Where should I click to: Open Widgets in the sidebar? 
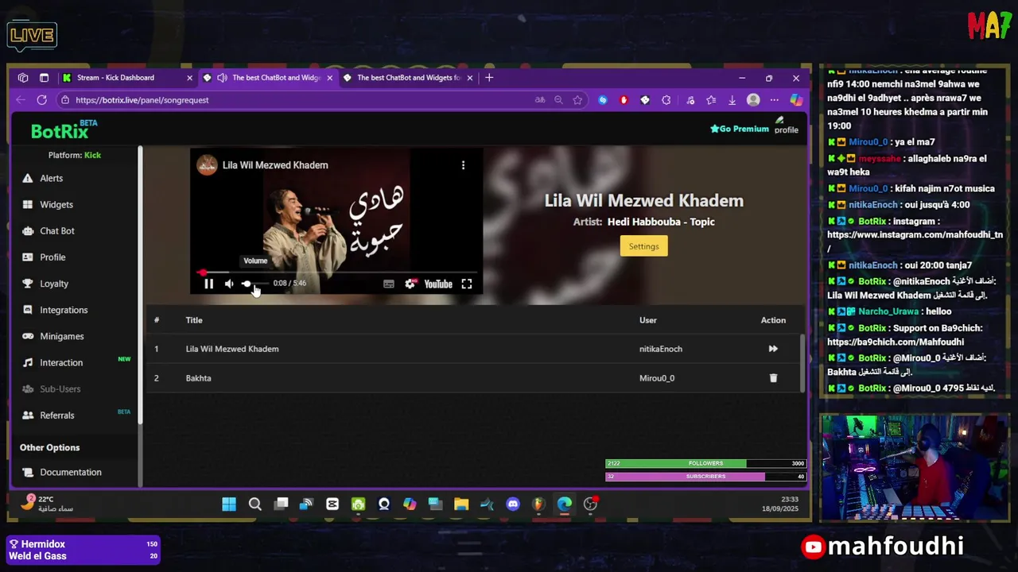click(56, 204)
